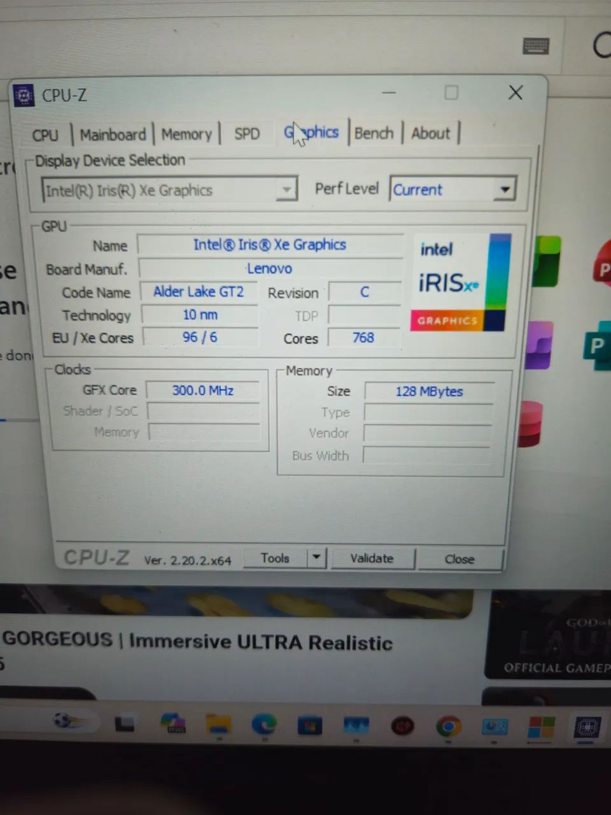
Task: Expand the Tools dropdown arrow
Action: pos(316,558)
